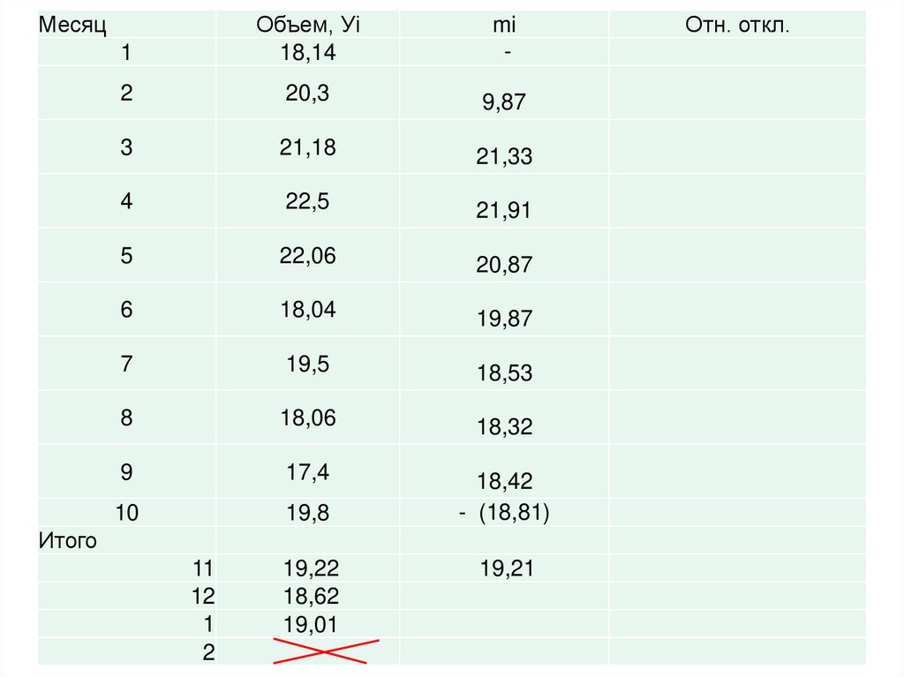
Task: Click the volume cell 17,4
Action: (308, 472)
